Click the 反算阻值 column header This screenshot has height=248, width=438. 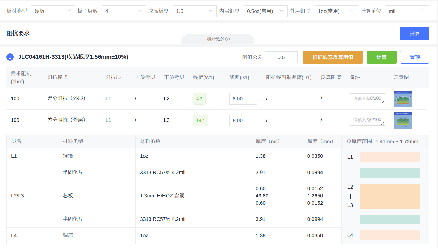point(331,77)
